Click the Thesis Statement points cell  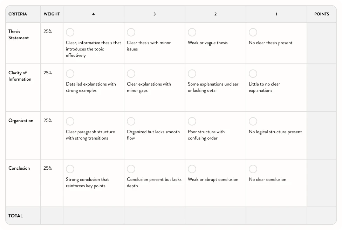[x=321, y=43]
